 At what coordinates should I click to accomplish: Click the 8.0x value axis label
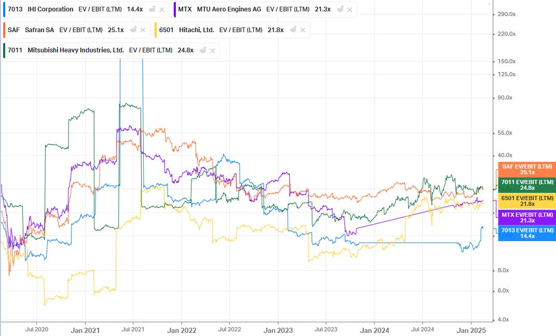(504, 271)
